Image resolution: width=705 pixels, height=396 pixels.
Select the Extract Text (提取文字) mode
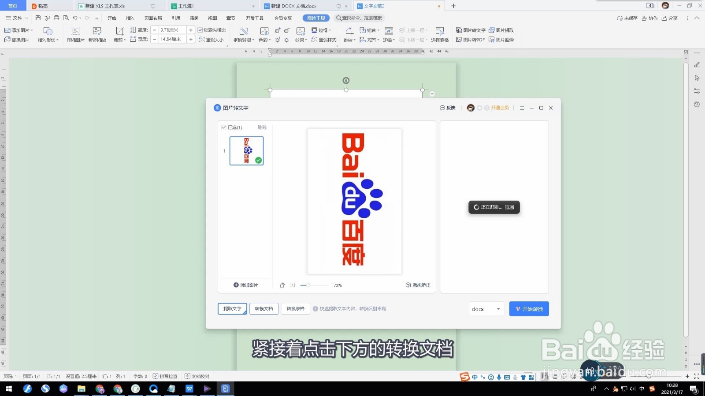tap(232, 309)
